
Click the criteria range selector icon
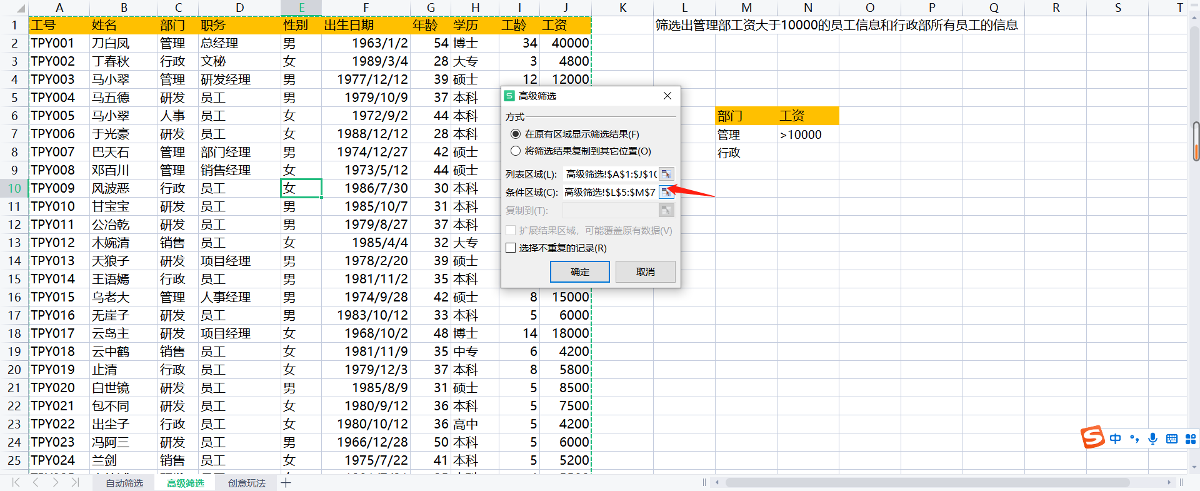tap(666, 192)
